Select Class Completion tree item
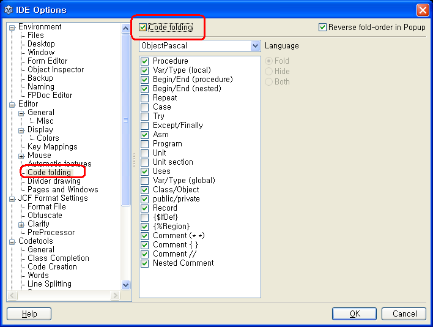Viewport: 433px width, 327px height. pyautogui.click(x=59, y=258)
